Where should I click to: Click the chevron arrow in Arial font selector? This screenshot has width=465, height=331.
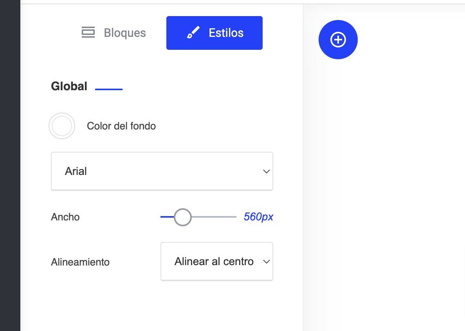(x=266, y=171)
